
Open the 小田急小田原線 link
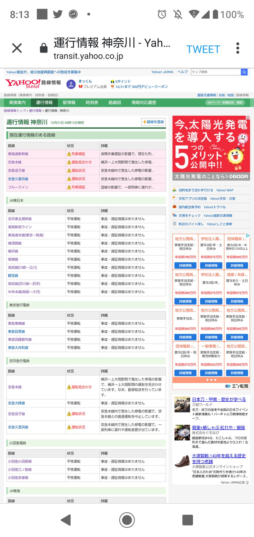point(20,461)
